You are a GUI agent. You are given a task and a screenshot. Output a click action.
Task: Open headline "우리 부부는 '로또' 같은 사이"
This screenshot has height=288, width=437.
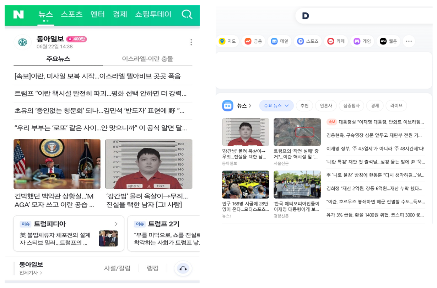pos(101,128)
